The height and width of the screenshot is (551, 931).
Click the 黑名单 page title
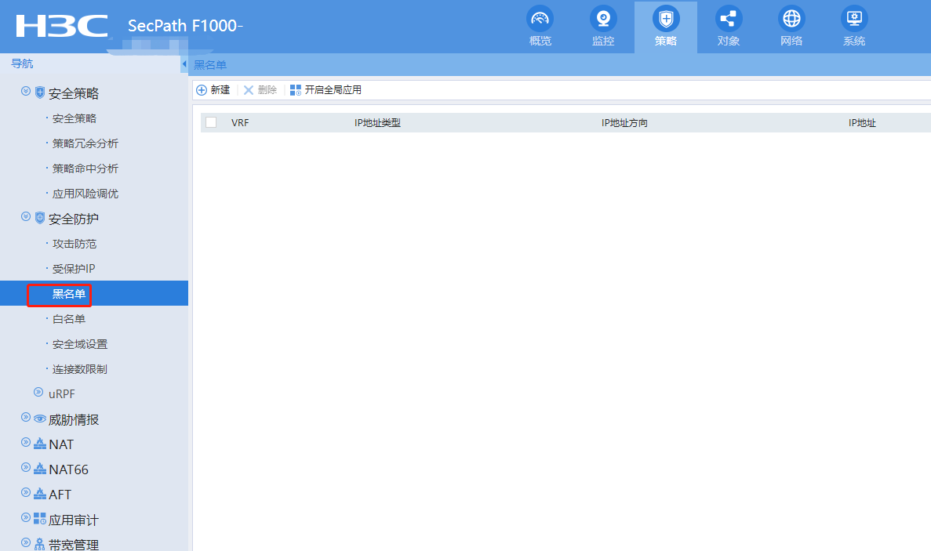(x=210, y=64)
